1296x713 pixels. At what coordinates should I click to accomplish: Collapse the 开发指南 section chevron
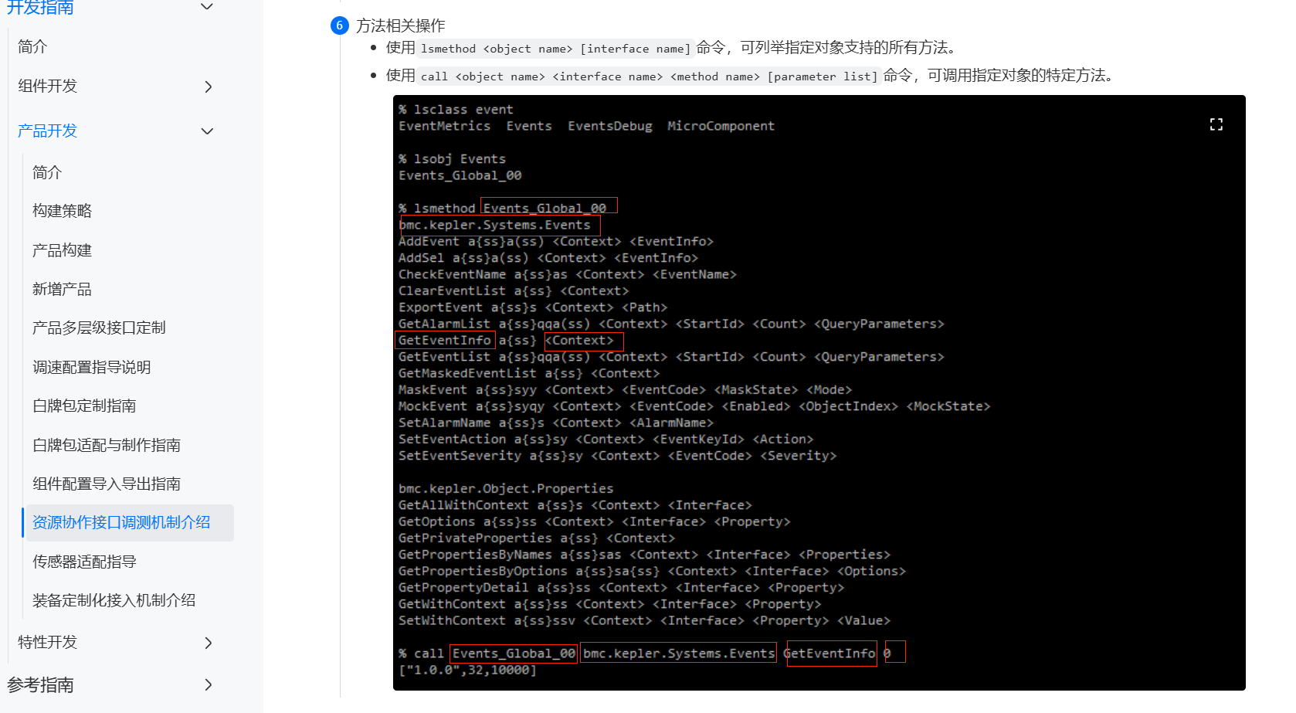pyautogui.click(x=206, y=7)
